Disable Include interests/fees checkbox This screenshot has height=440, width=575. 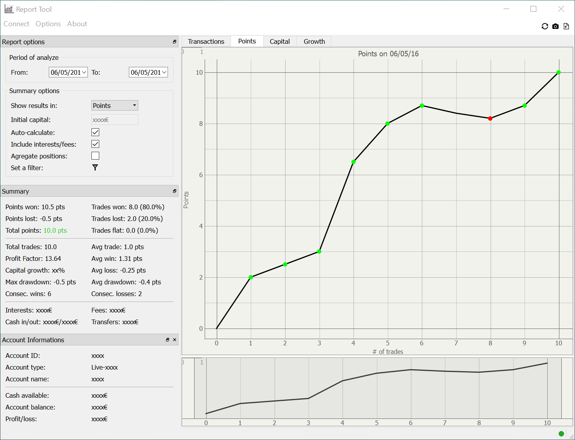click(95, 144)
